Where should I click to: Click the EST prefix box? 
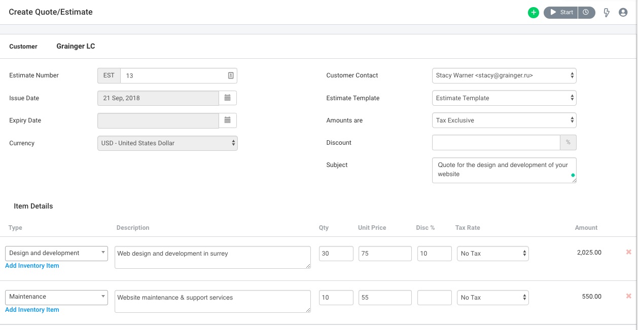tap(109, 75)
